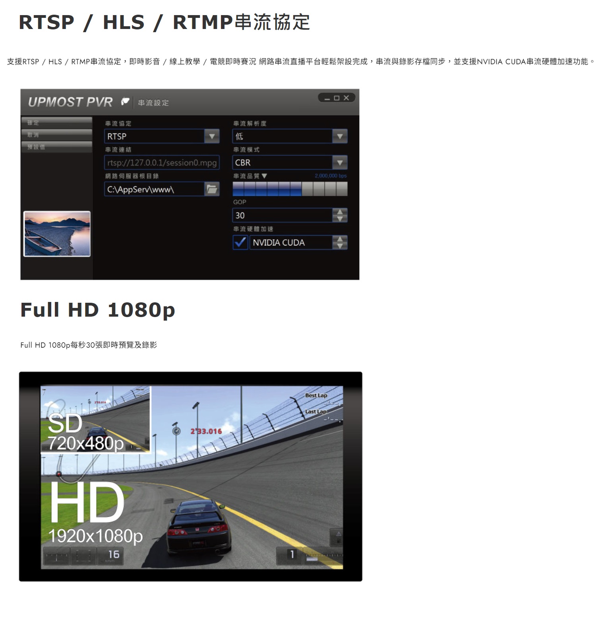Maximize the UPMOST PVR settings window
This screenshot has height=619, width=596.
click(337, 98)
